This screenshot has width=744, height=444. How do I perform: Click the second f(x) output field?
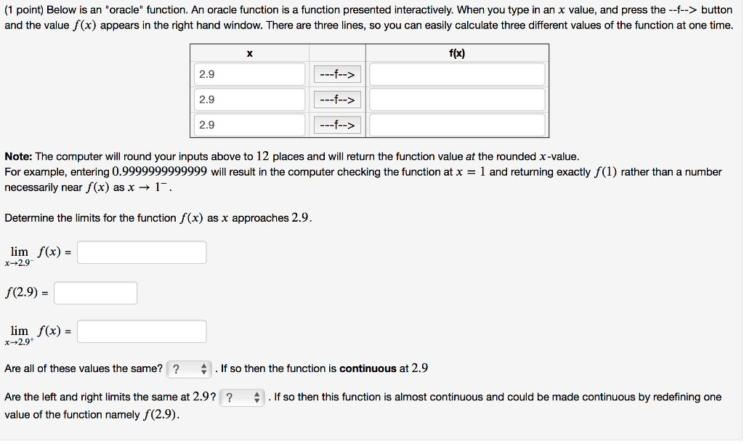457,100
